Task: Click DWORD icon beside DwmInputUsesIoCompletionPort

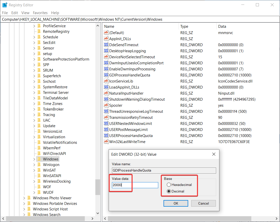Action: [106, 63]
